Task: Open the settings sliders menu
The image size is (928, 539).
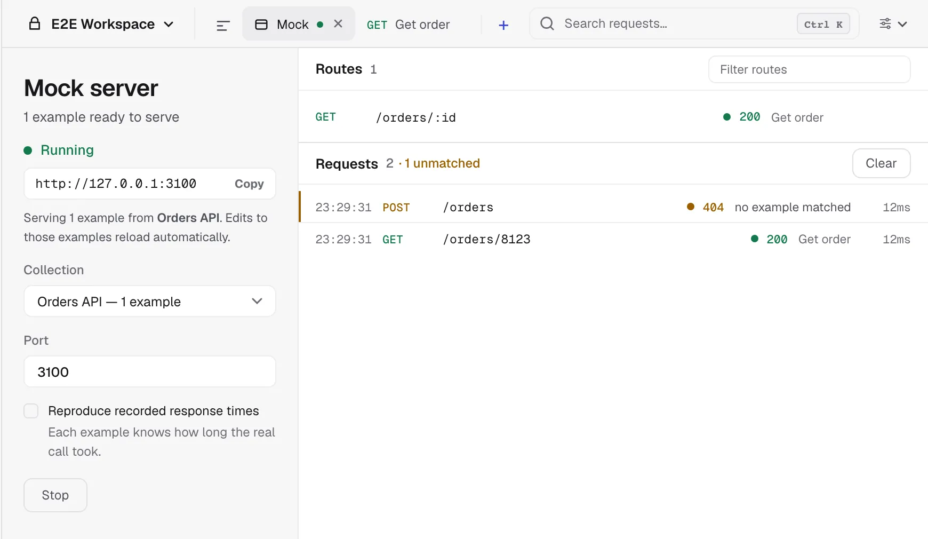Action: (893, 23)
